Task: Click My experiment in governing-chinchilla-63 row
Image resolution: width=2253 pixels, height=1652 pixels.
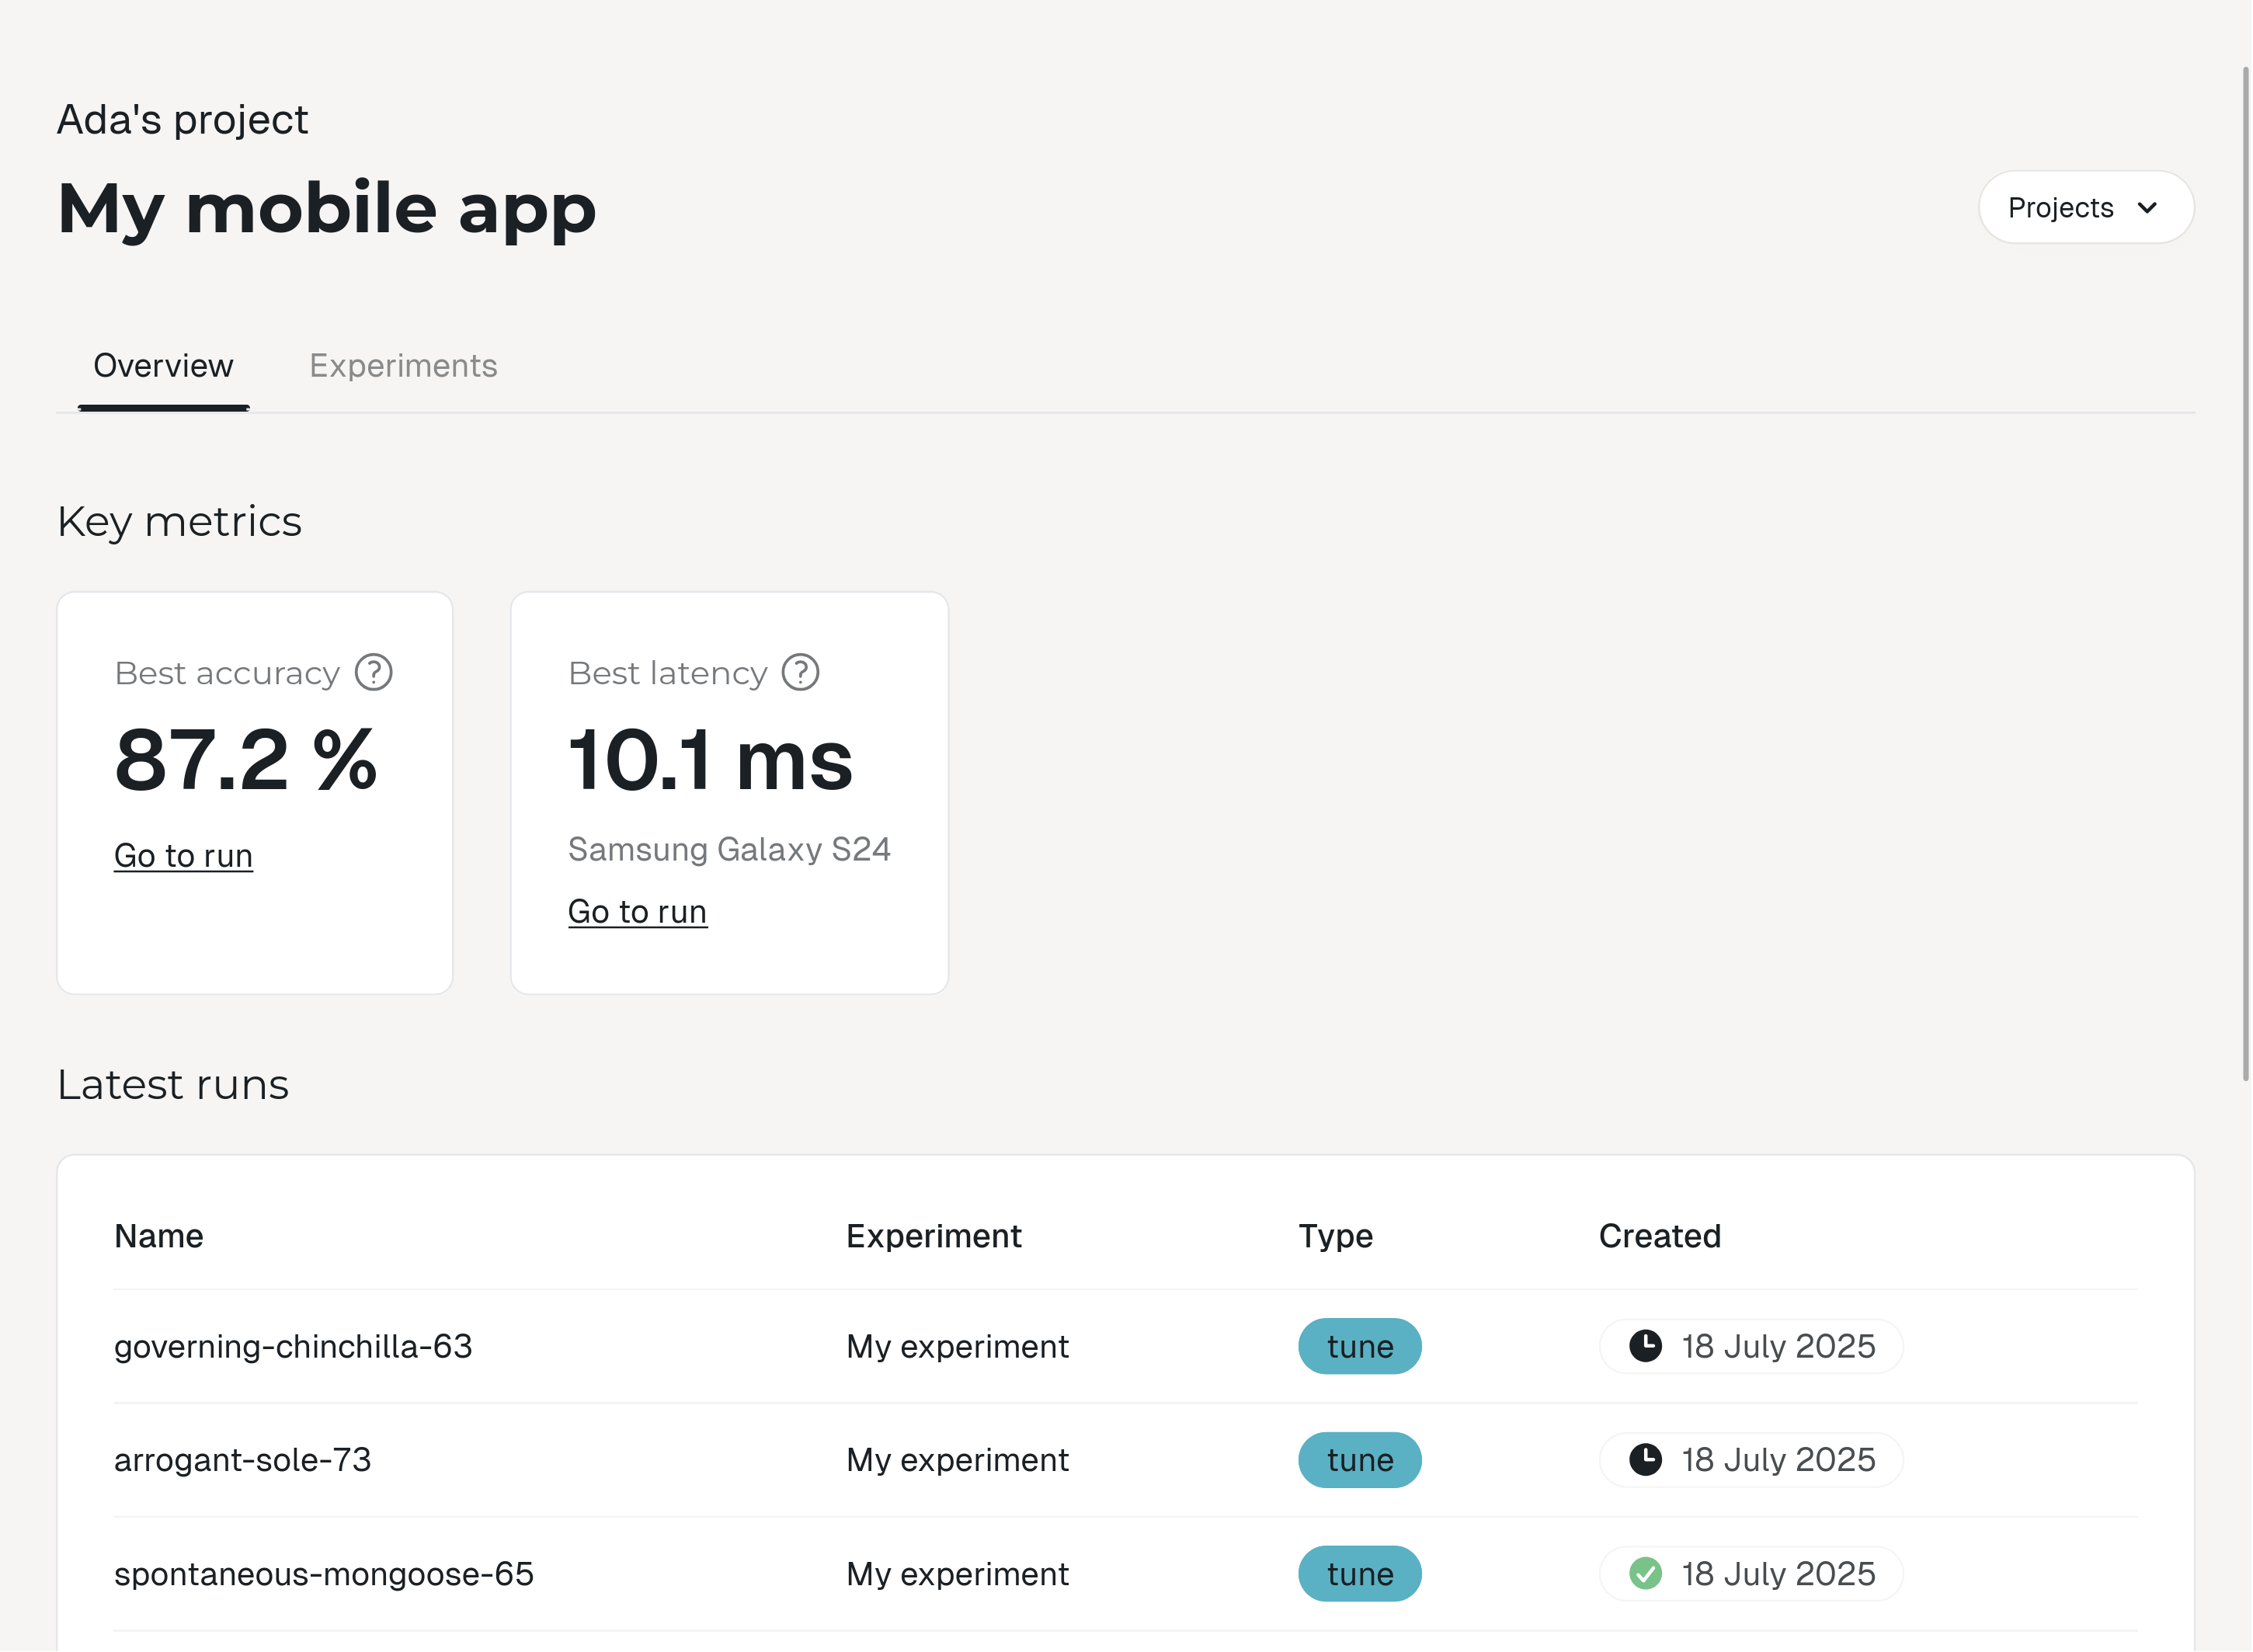Action: pos(958,1347)
